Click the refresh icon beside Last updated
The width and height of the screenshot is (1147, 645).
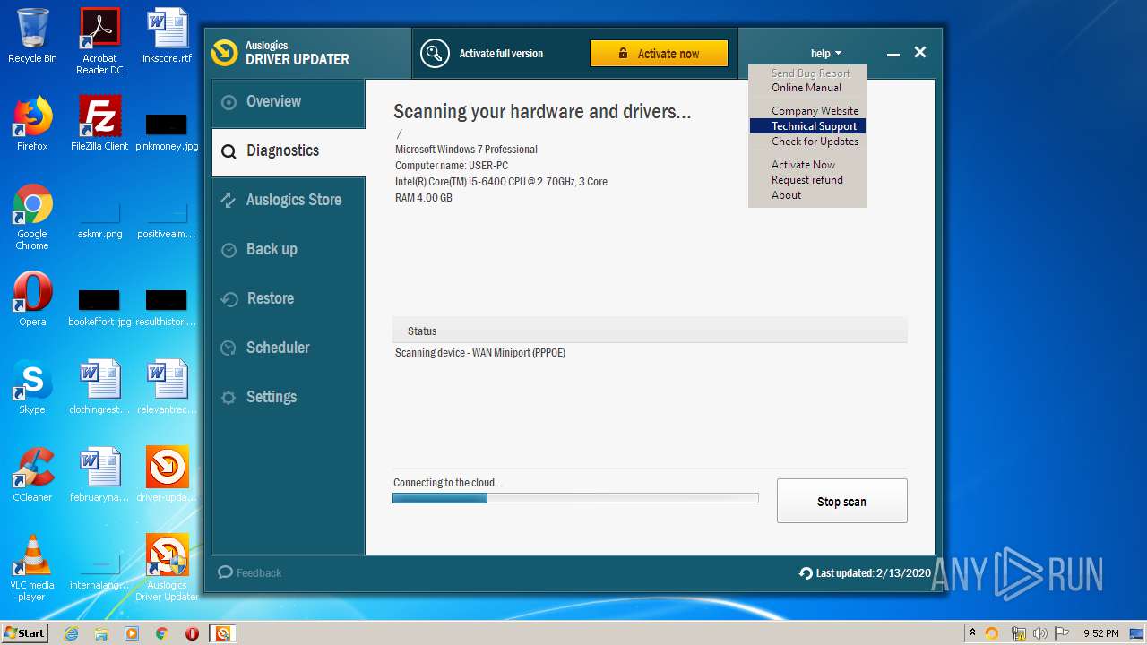806,573
